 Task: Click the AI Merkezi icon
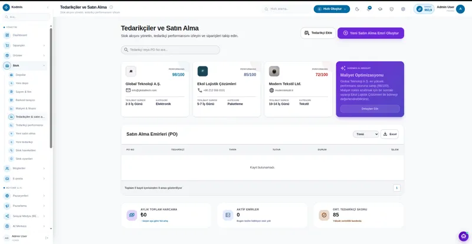[7, 226]
